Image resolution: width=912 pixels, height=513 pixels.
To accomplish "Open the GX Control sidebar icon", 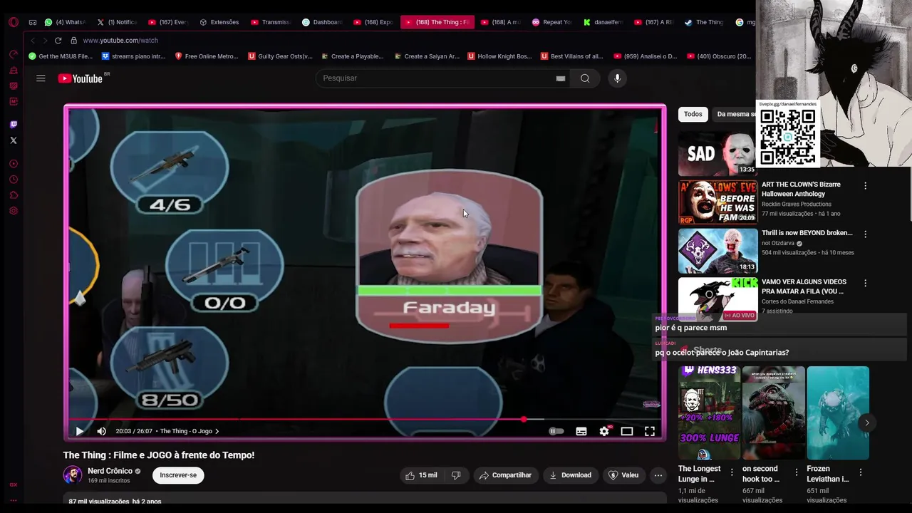I will tap(13, 55).
